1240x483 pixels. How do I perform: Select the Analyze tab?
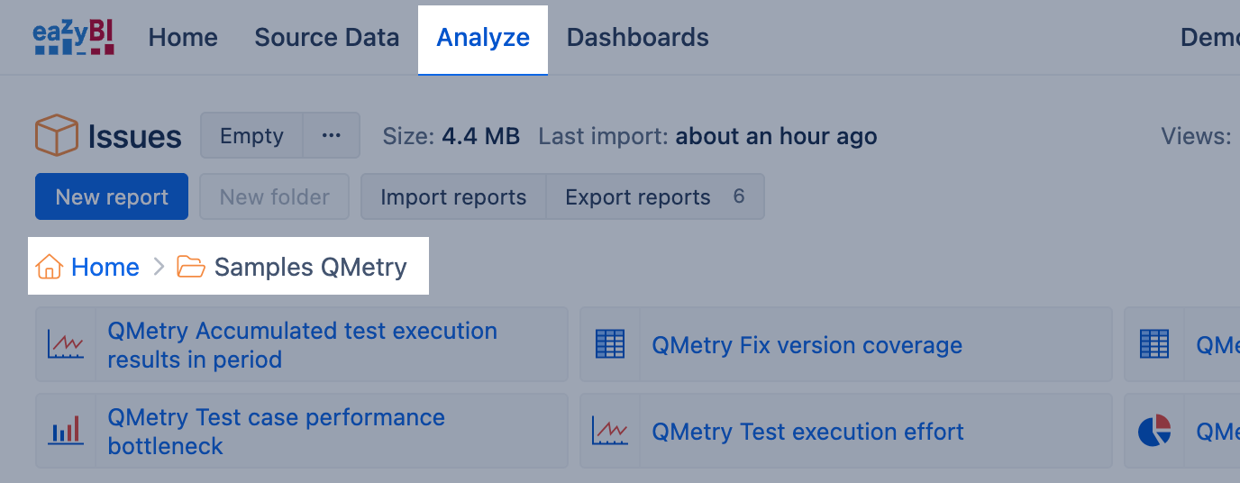[483, 38]
